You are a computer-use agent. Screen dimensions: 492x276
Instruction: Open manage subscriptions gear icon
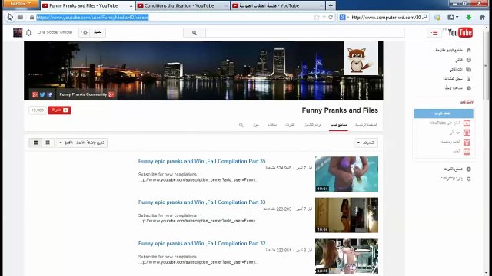click(468, 179)
